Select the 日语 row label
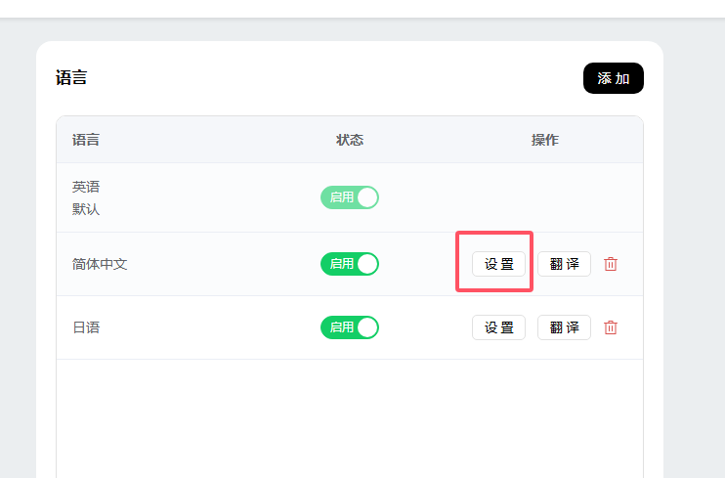725x478 pixels. click(86, 327)
